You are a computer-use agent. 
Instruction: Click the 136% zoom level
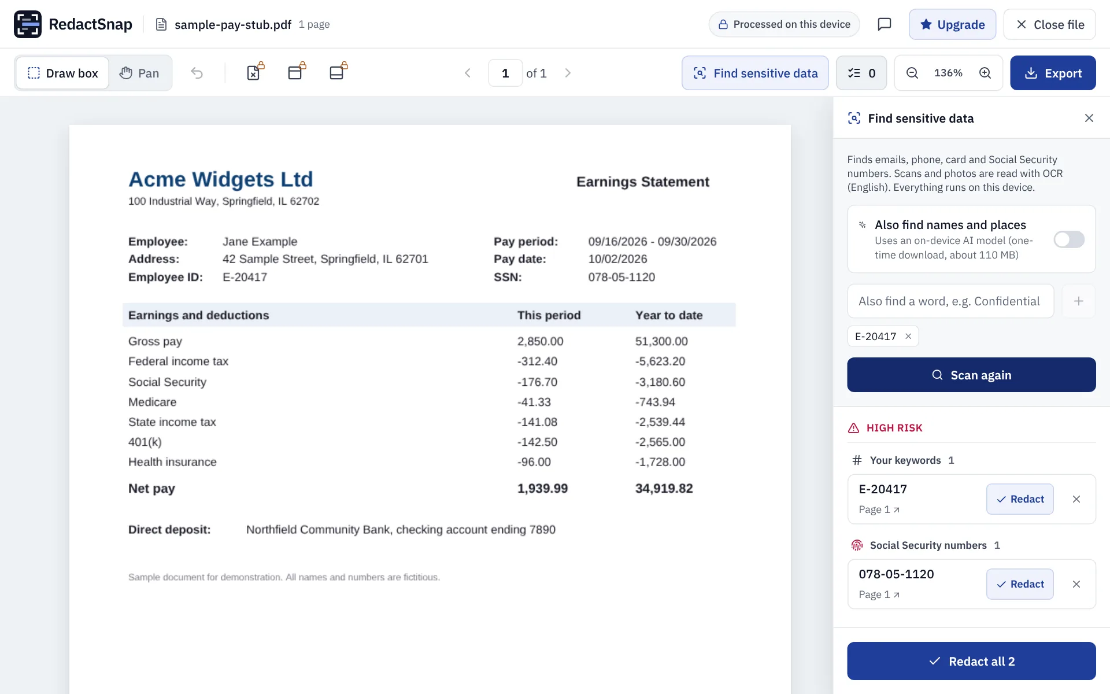pos(948,73)
